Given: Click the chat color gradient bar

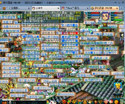Looking at the screenshot, I should 48,102.
